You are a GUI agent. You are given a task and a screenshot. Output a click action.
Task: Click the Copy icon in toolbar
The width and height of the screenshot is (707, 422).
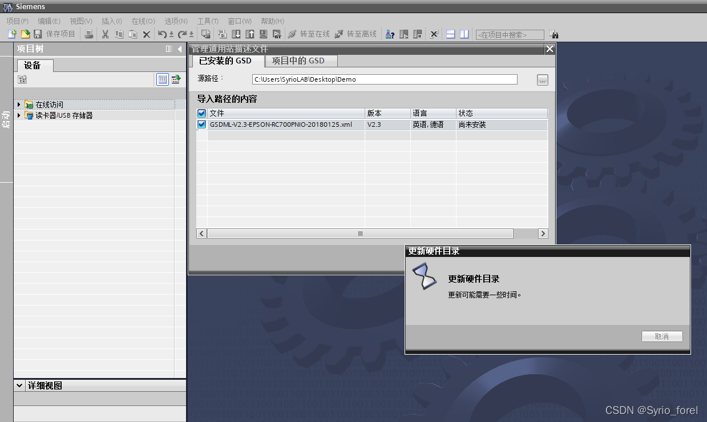pyautogui.click(x=119, y=34)
